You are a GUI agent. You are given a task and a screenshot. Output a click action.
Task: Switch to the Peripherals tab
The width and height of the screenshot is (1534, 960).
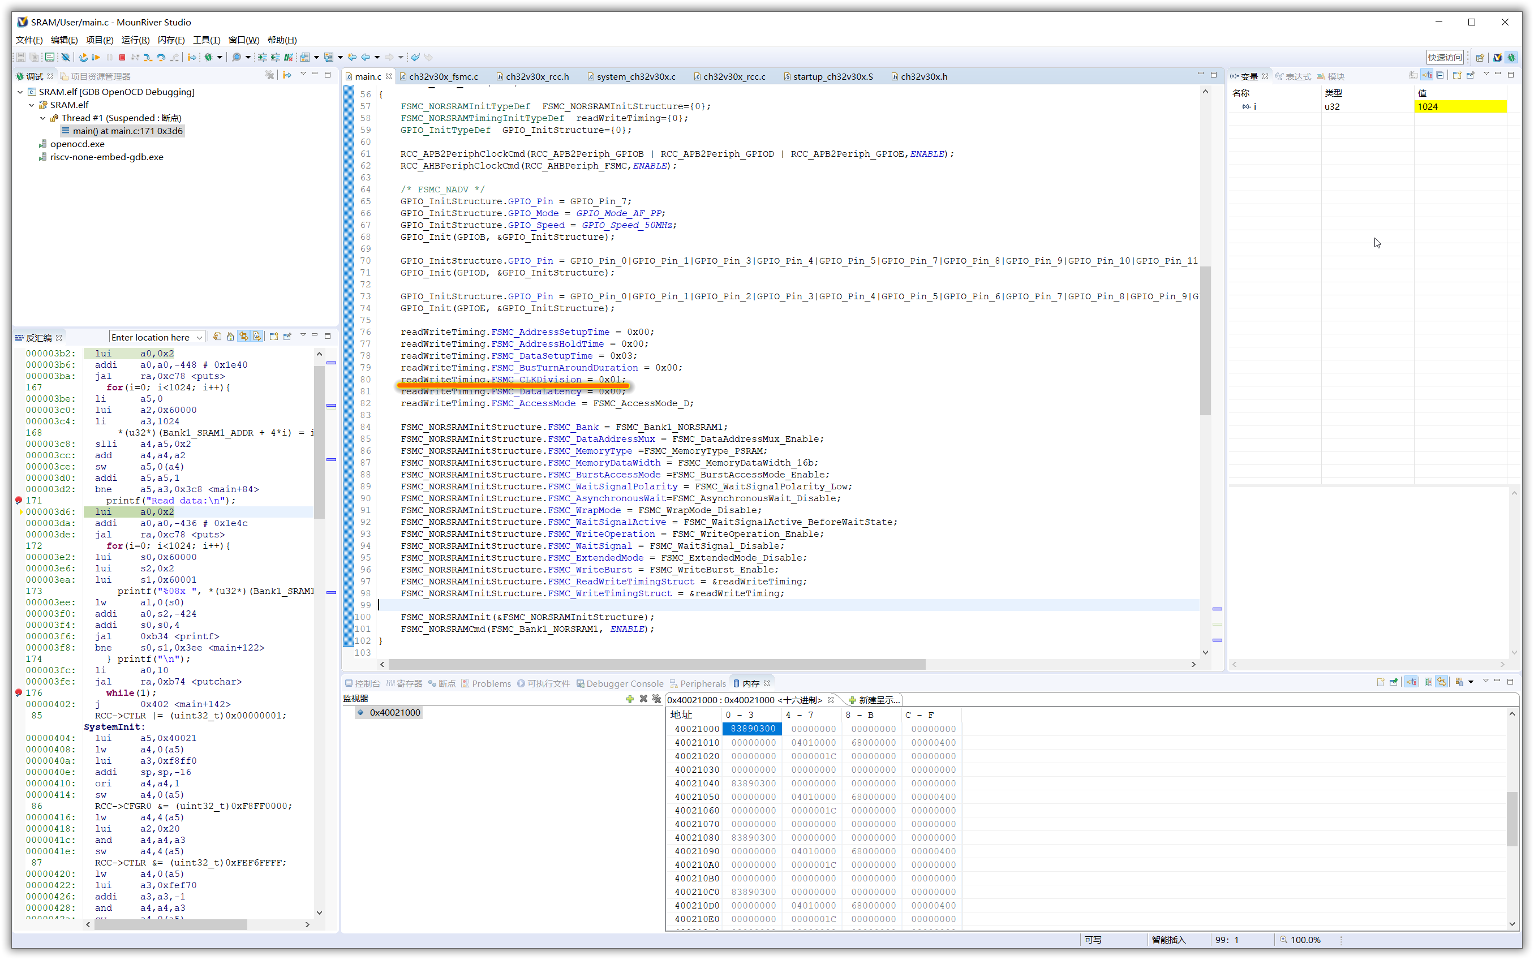point(697,683)
